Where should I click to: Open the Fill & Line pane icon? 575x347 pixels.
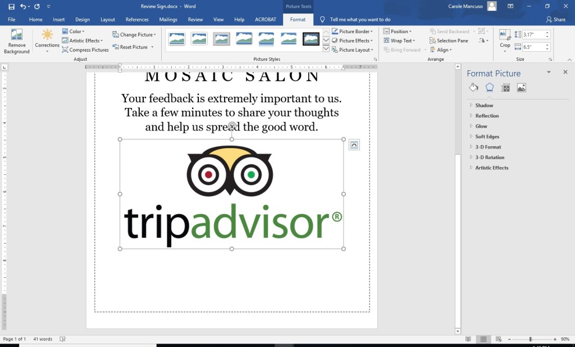tap(473, 88)
